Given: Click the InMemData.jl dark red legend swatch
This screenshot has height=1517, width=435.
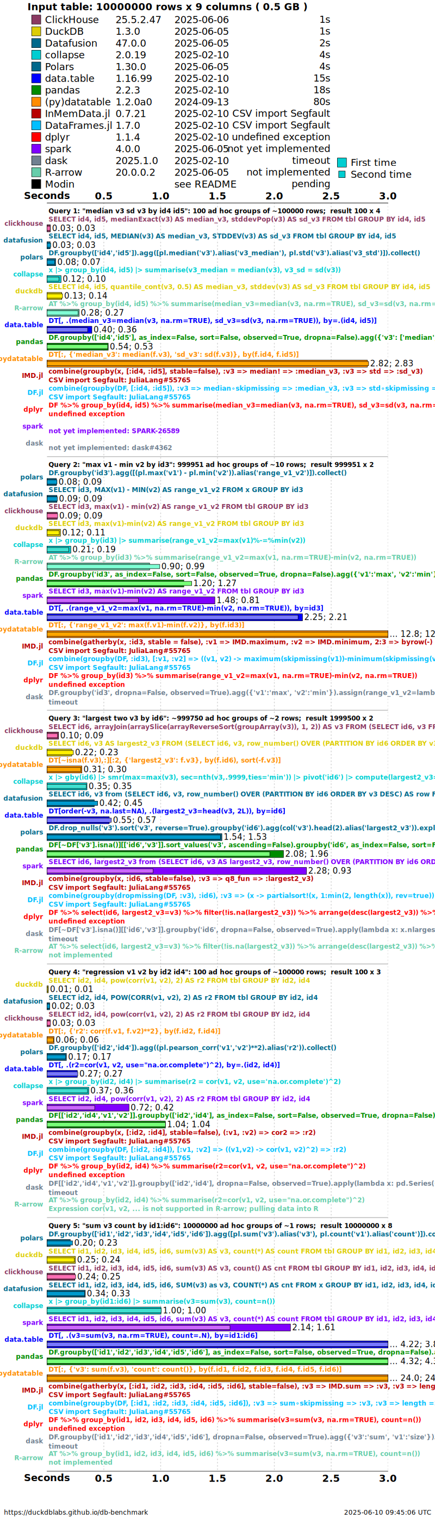Looking at the screenshot, I should (36, 114).
